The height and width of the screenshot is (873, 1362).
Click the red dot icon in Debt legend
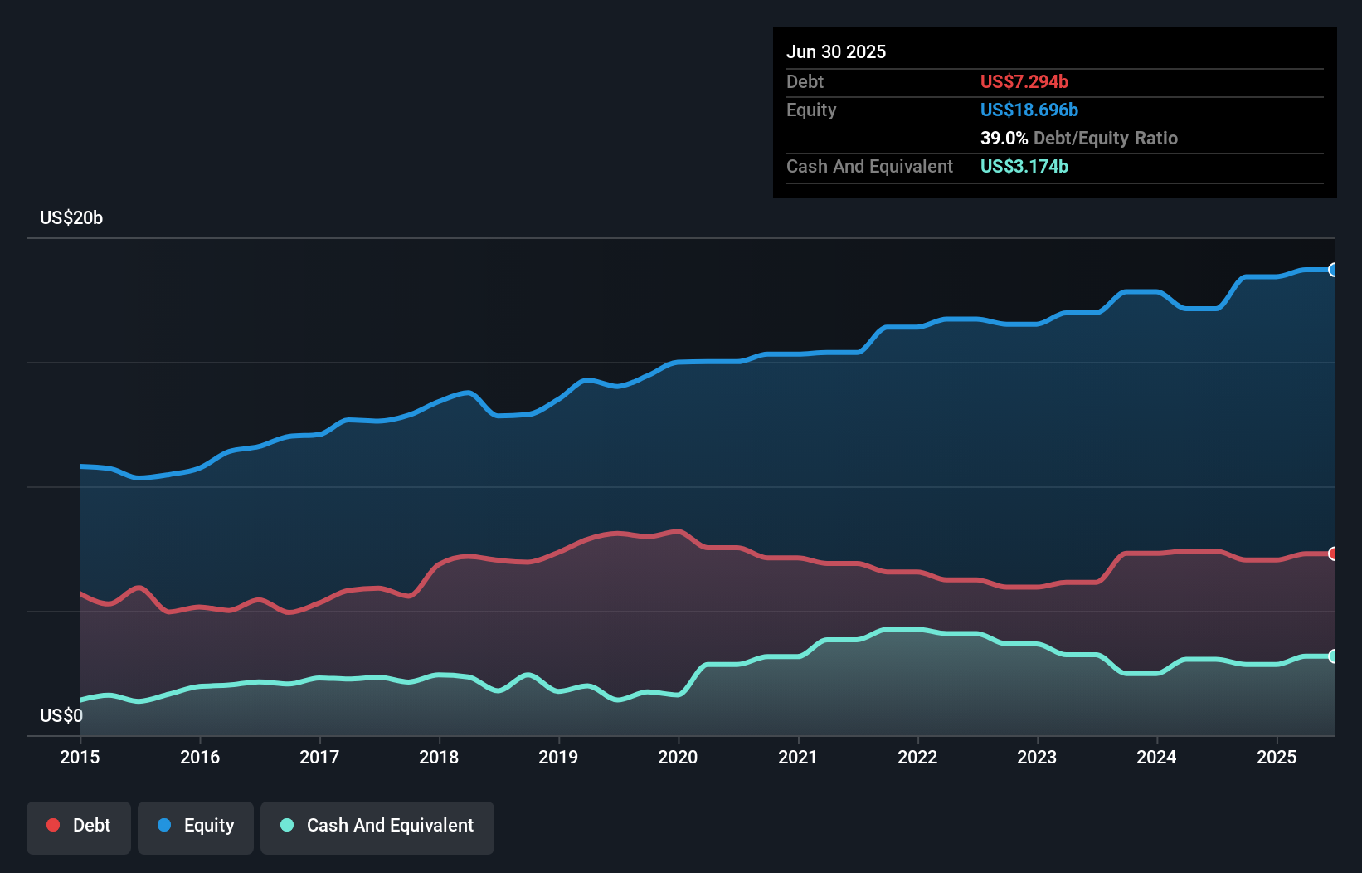(51, 825)
